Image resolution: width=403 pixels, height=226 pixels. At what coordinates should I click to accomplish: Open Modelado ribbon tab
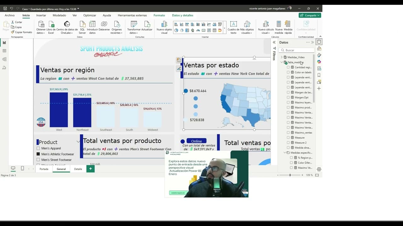point(60,15)
